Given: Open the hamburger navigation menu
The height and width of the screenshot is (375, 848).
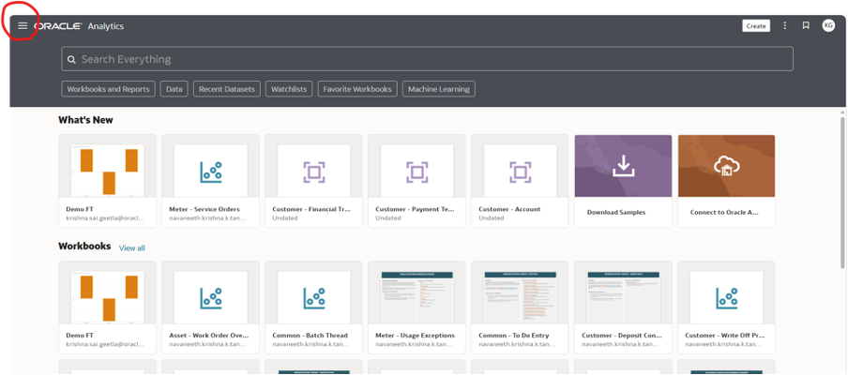Looking at the screenshot, I should 23,26.
